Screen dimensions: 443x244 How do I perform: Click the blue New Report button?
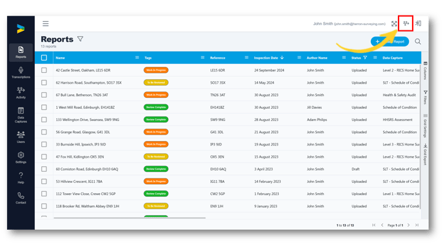click(390, 41)
